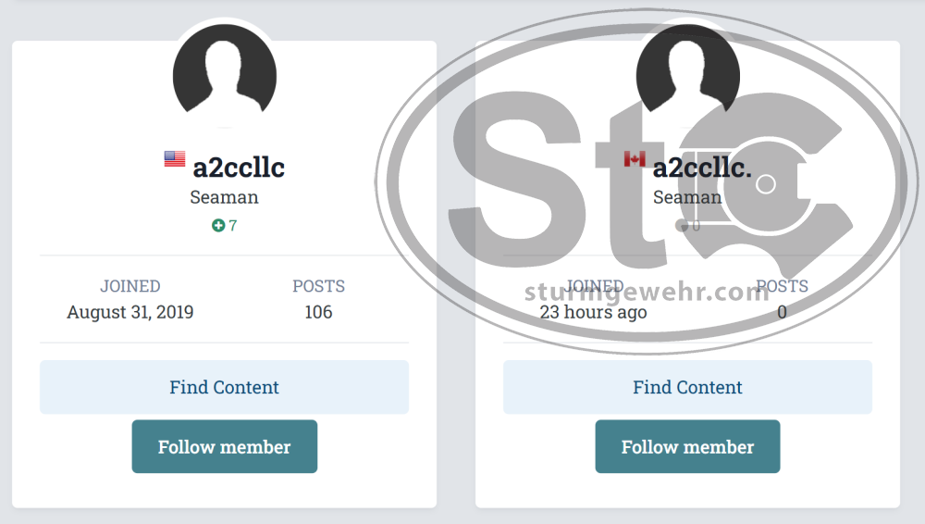Viewport: 925px width, 524px height.
Task: Click the sturmgewehr.com watermark text
Action: pyautogui.click(x=647, y=293)
